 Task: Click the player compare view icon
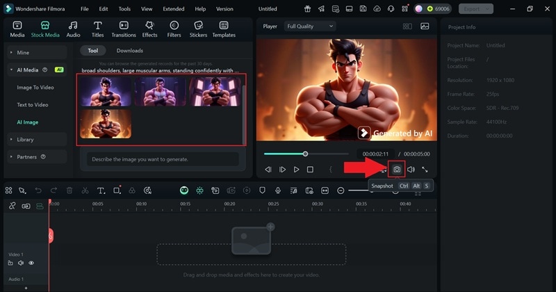pos(407,26)
